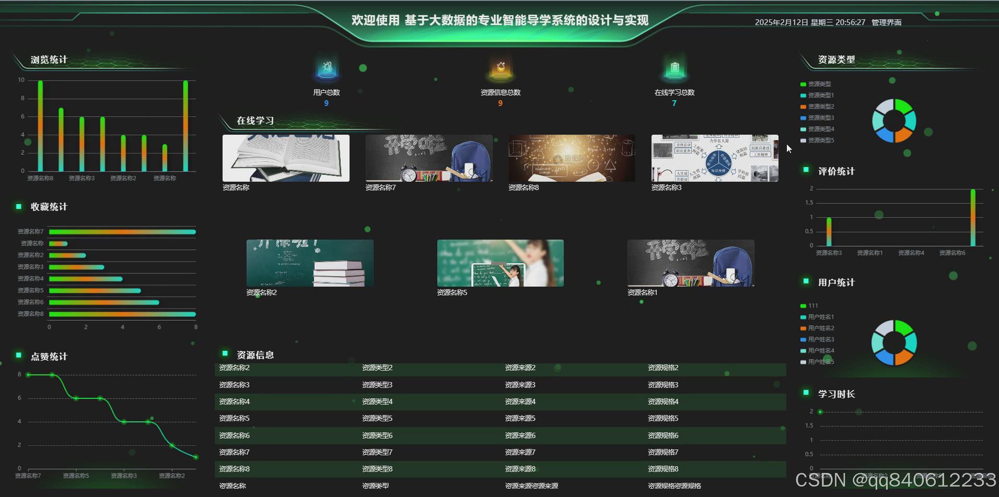Click the 资源名称5 bar in 收藏统计
This screenshot has height=497, width=999.
click(x=95, y=291)
